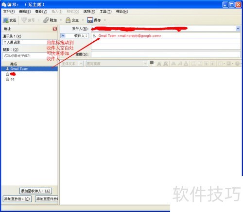The image size is (243, 212).
Task: Click the larger font size icon
Action: click(x=165, y=64)
